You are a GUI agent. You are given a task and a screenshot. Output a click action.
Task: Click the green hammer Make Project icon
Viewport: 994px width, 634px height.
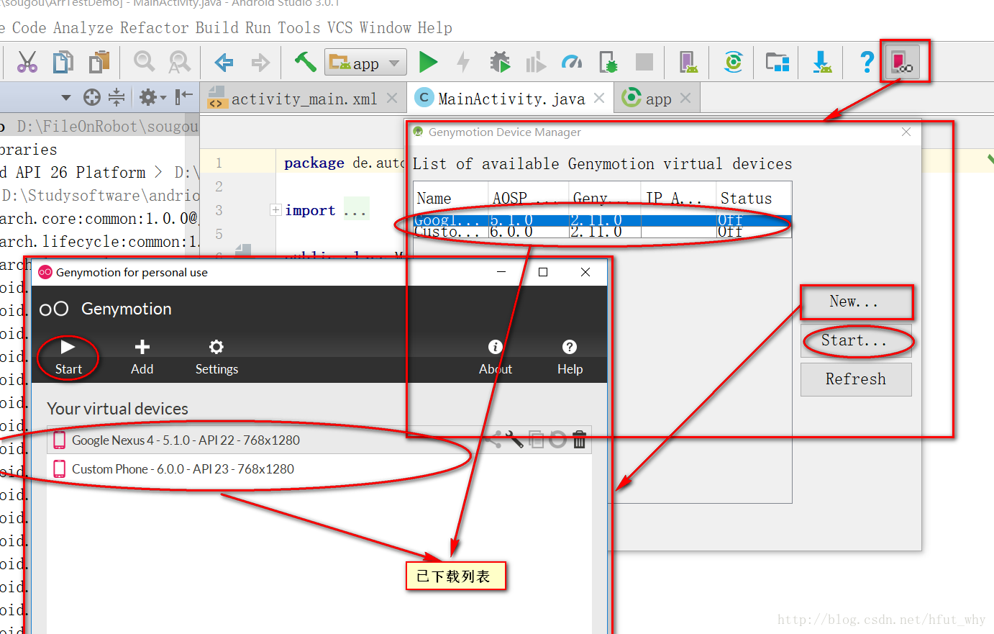305,61
